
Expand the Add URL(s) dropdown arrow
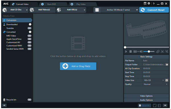pos(84,10)
